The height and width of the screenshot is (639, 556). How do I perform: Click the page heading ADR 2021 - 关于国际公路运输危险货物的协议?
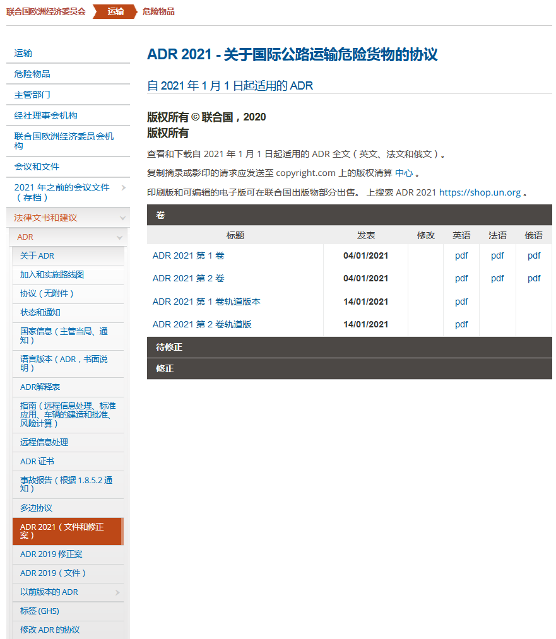click(x=292, y=55)
